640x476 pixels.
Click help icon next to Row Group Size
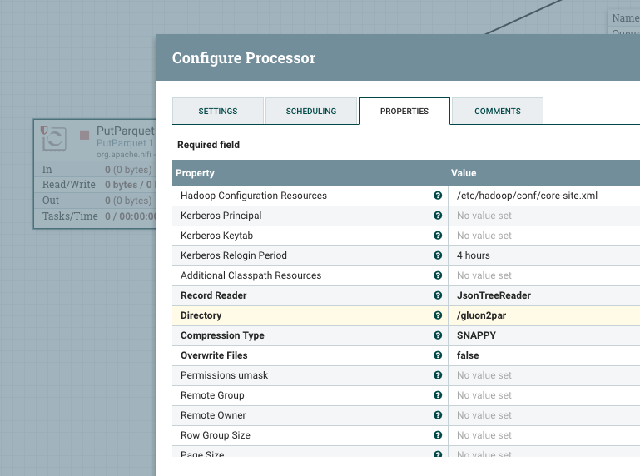(x=438, y=435)
